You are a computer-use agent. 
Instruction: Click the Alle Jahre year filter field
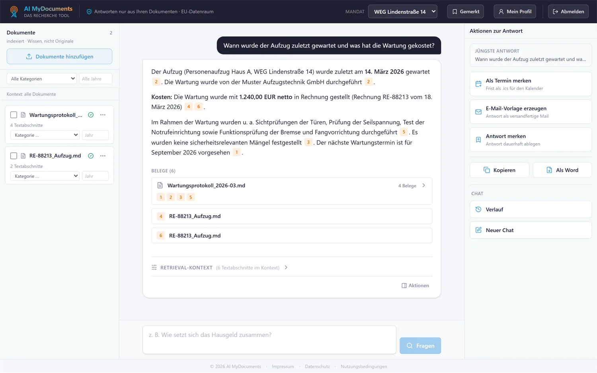(96, 79)
